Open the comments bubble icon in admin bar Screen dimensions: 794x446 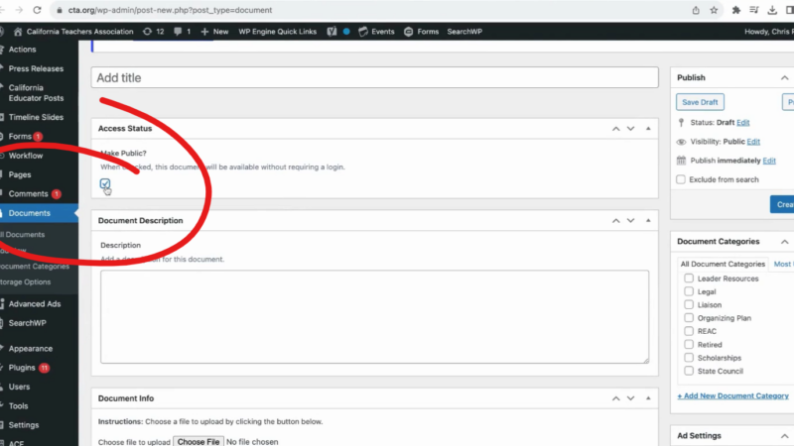178,32
